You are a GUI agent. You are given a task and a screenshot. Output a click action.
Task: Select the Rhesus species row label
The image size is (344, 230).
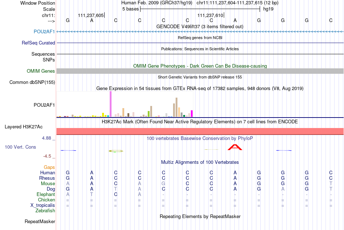click(x=47, y=178)
